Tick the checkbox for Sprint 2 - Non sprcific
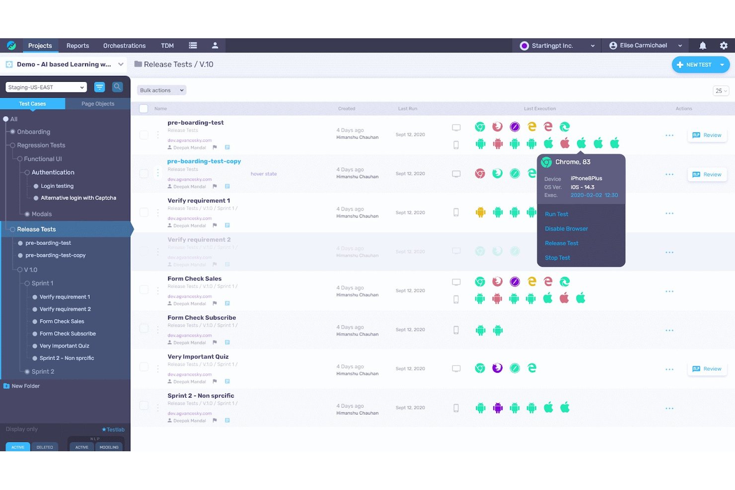Screen dimensions: 735x490 click(144, 406)
